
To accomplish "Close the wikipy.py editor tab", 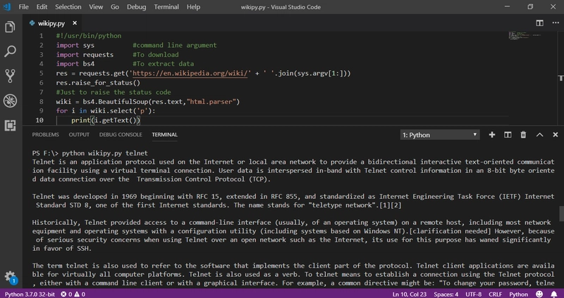I will [75, 23].
